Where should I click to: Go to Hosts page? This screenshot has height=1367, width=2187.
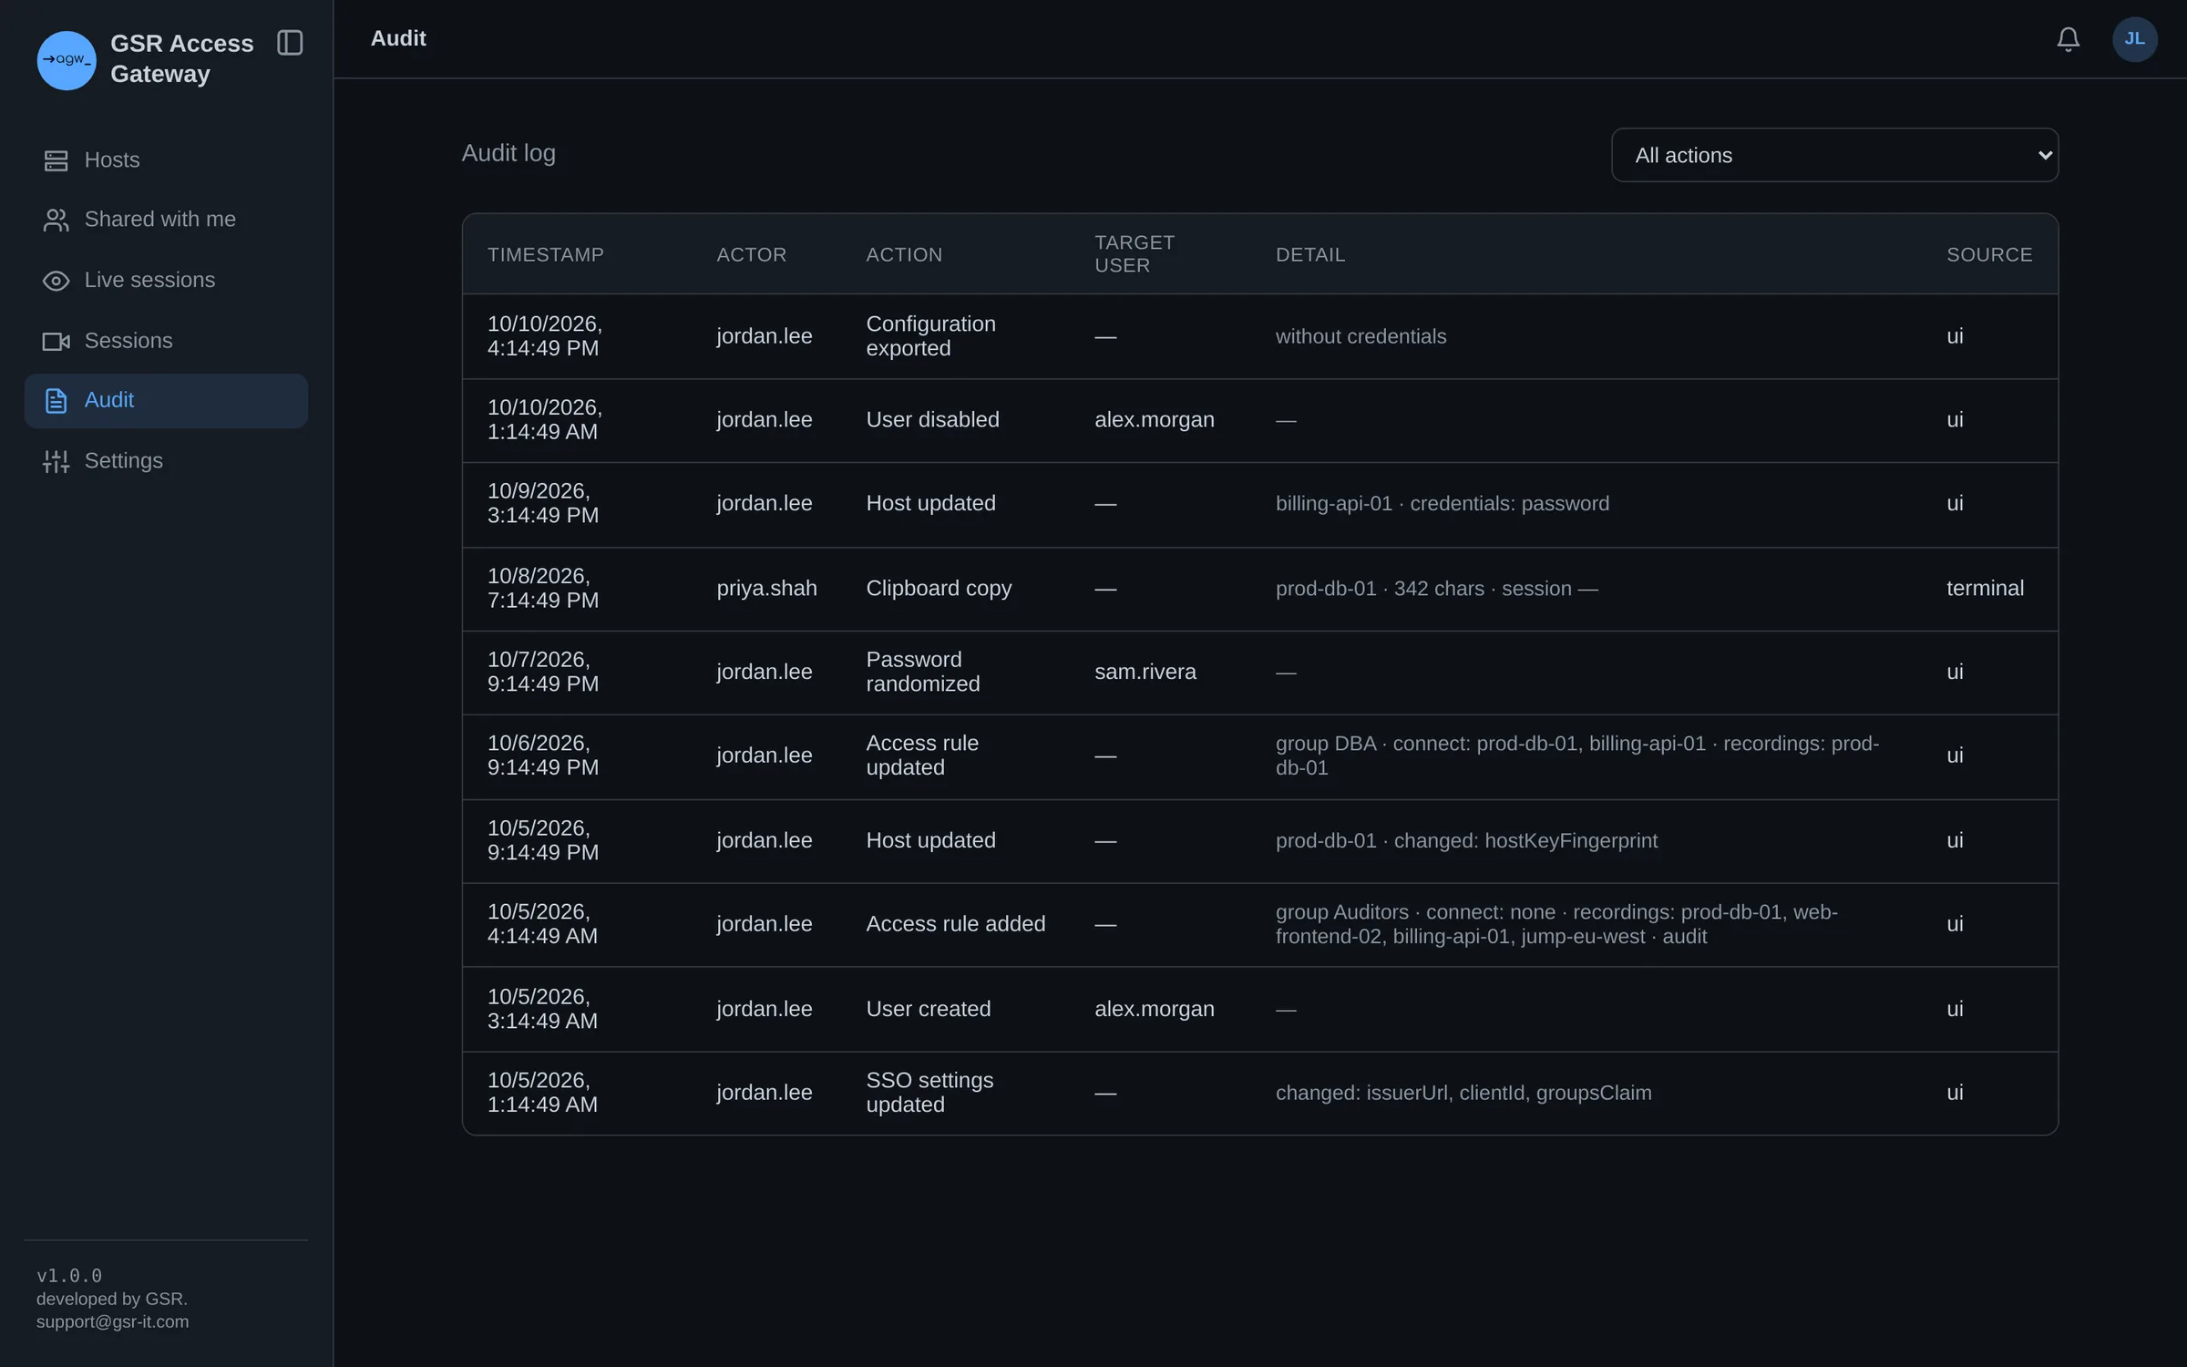166,160
